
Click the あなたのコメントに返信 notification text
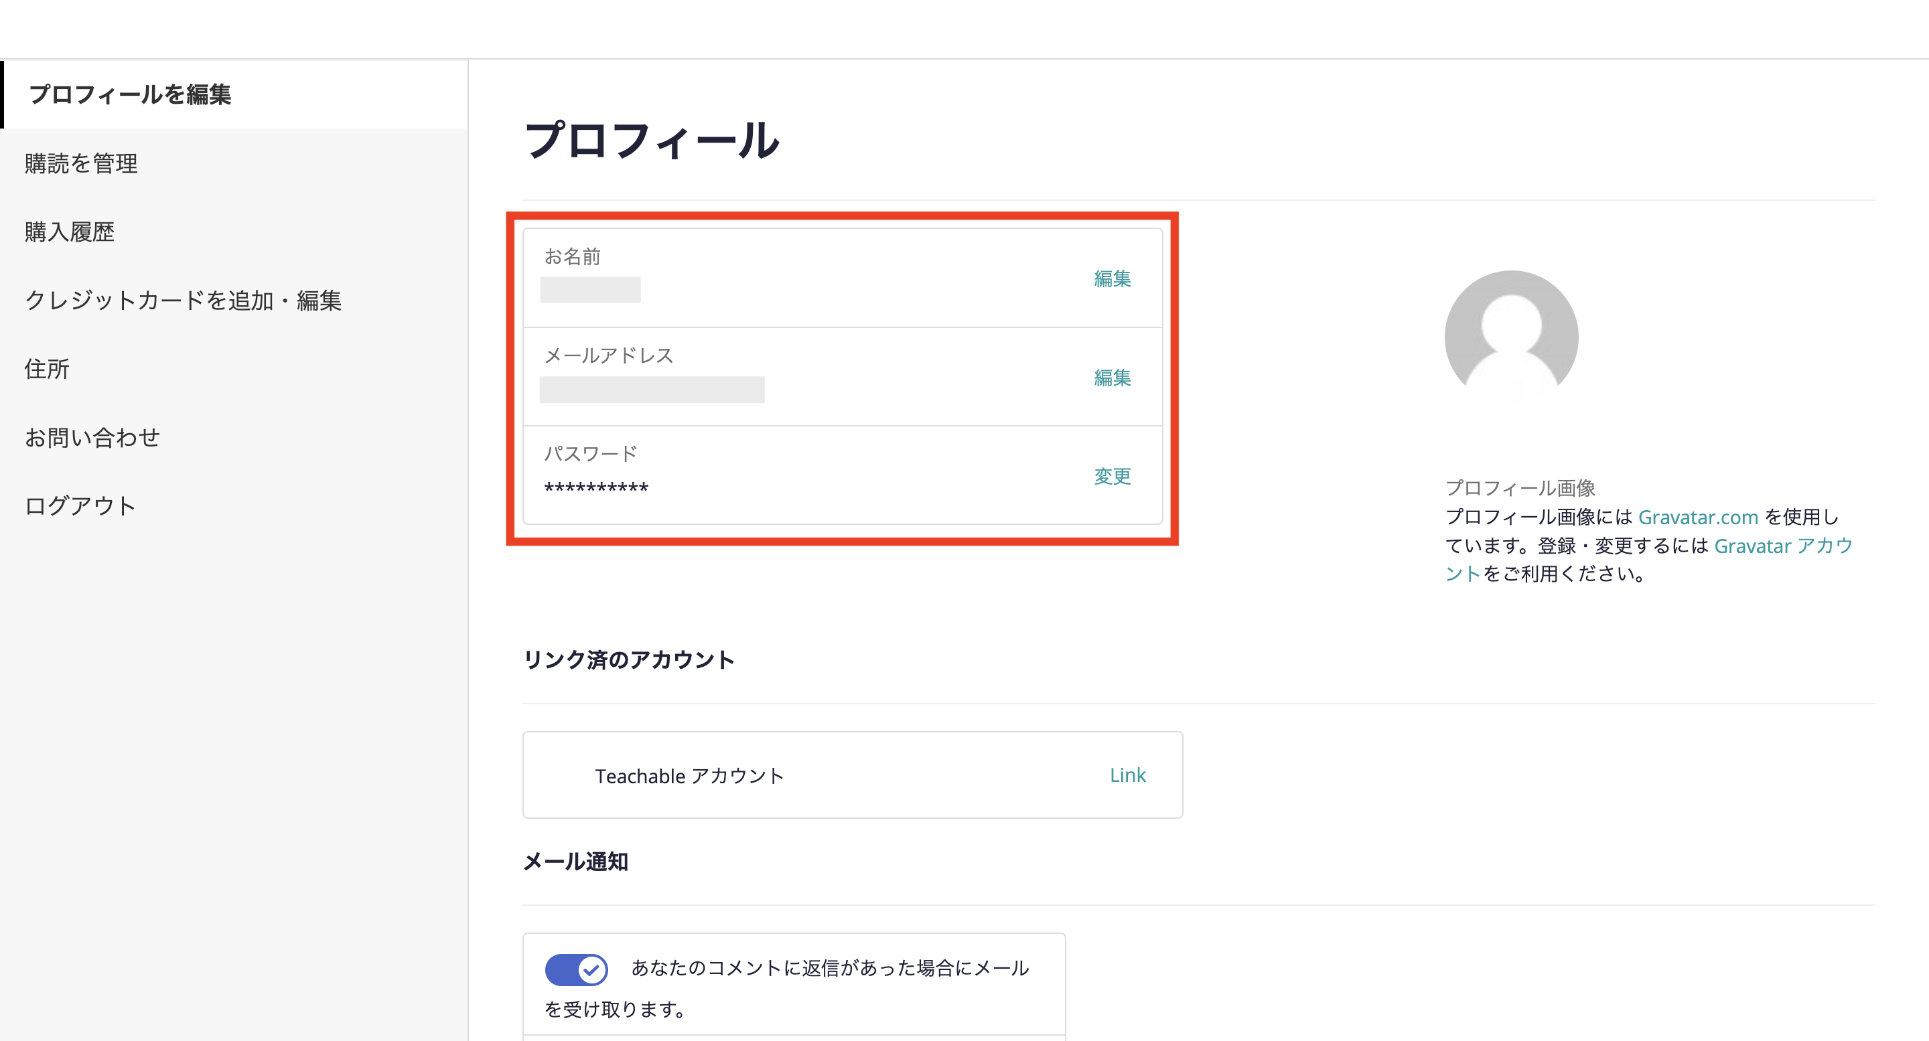point(786,988)
